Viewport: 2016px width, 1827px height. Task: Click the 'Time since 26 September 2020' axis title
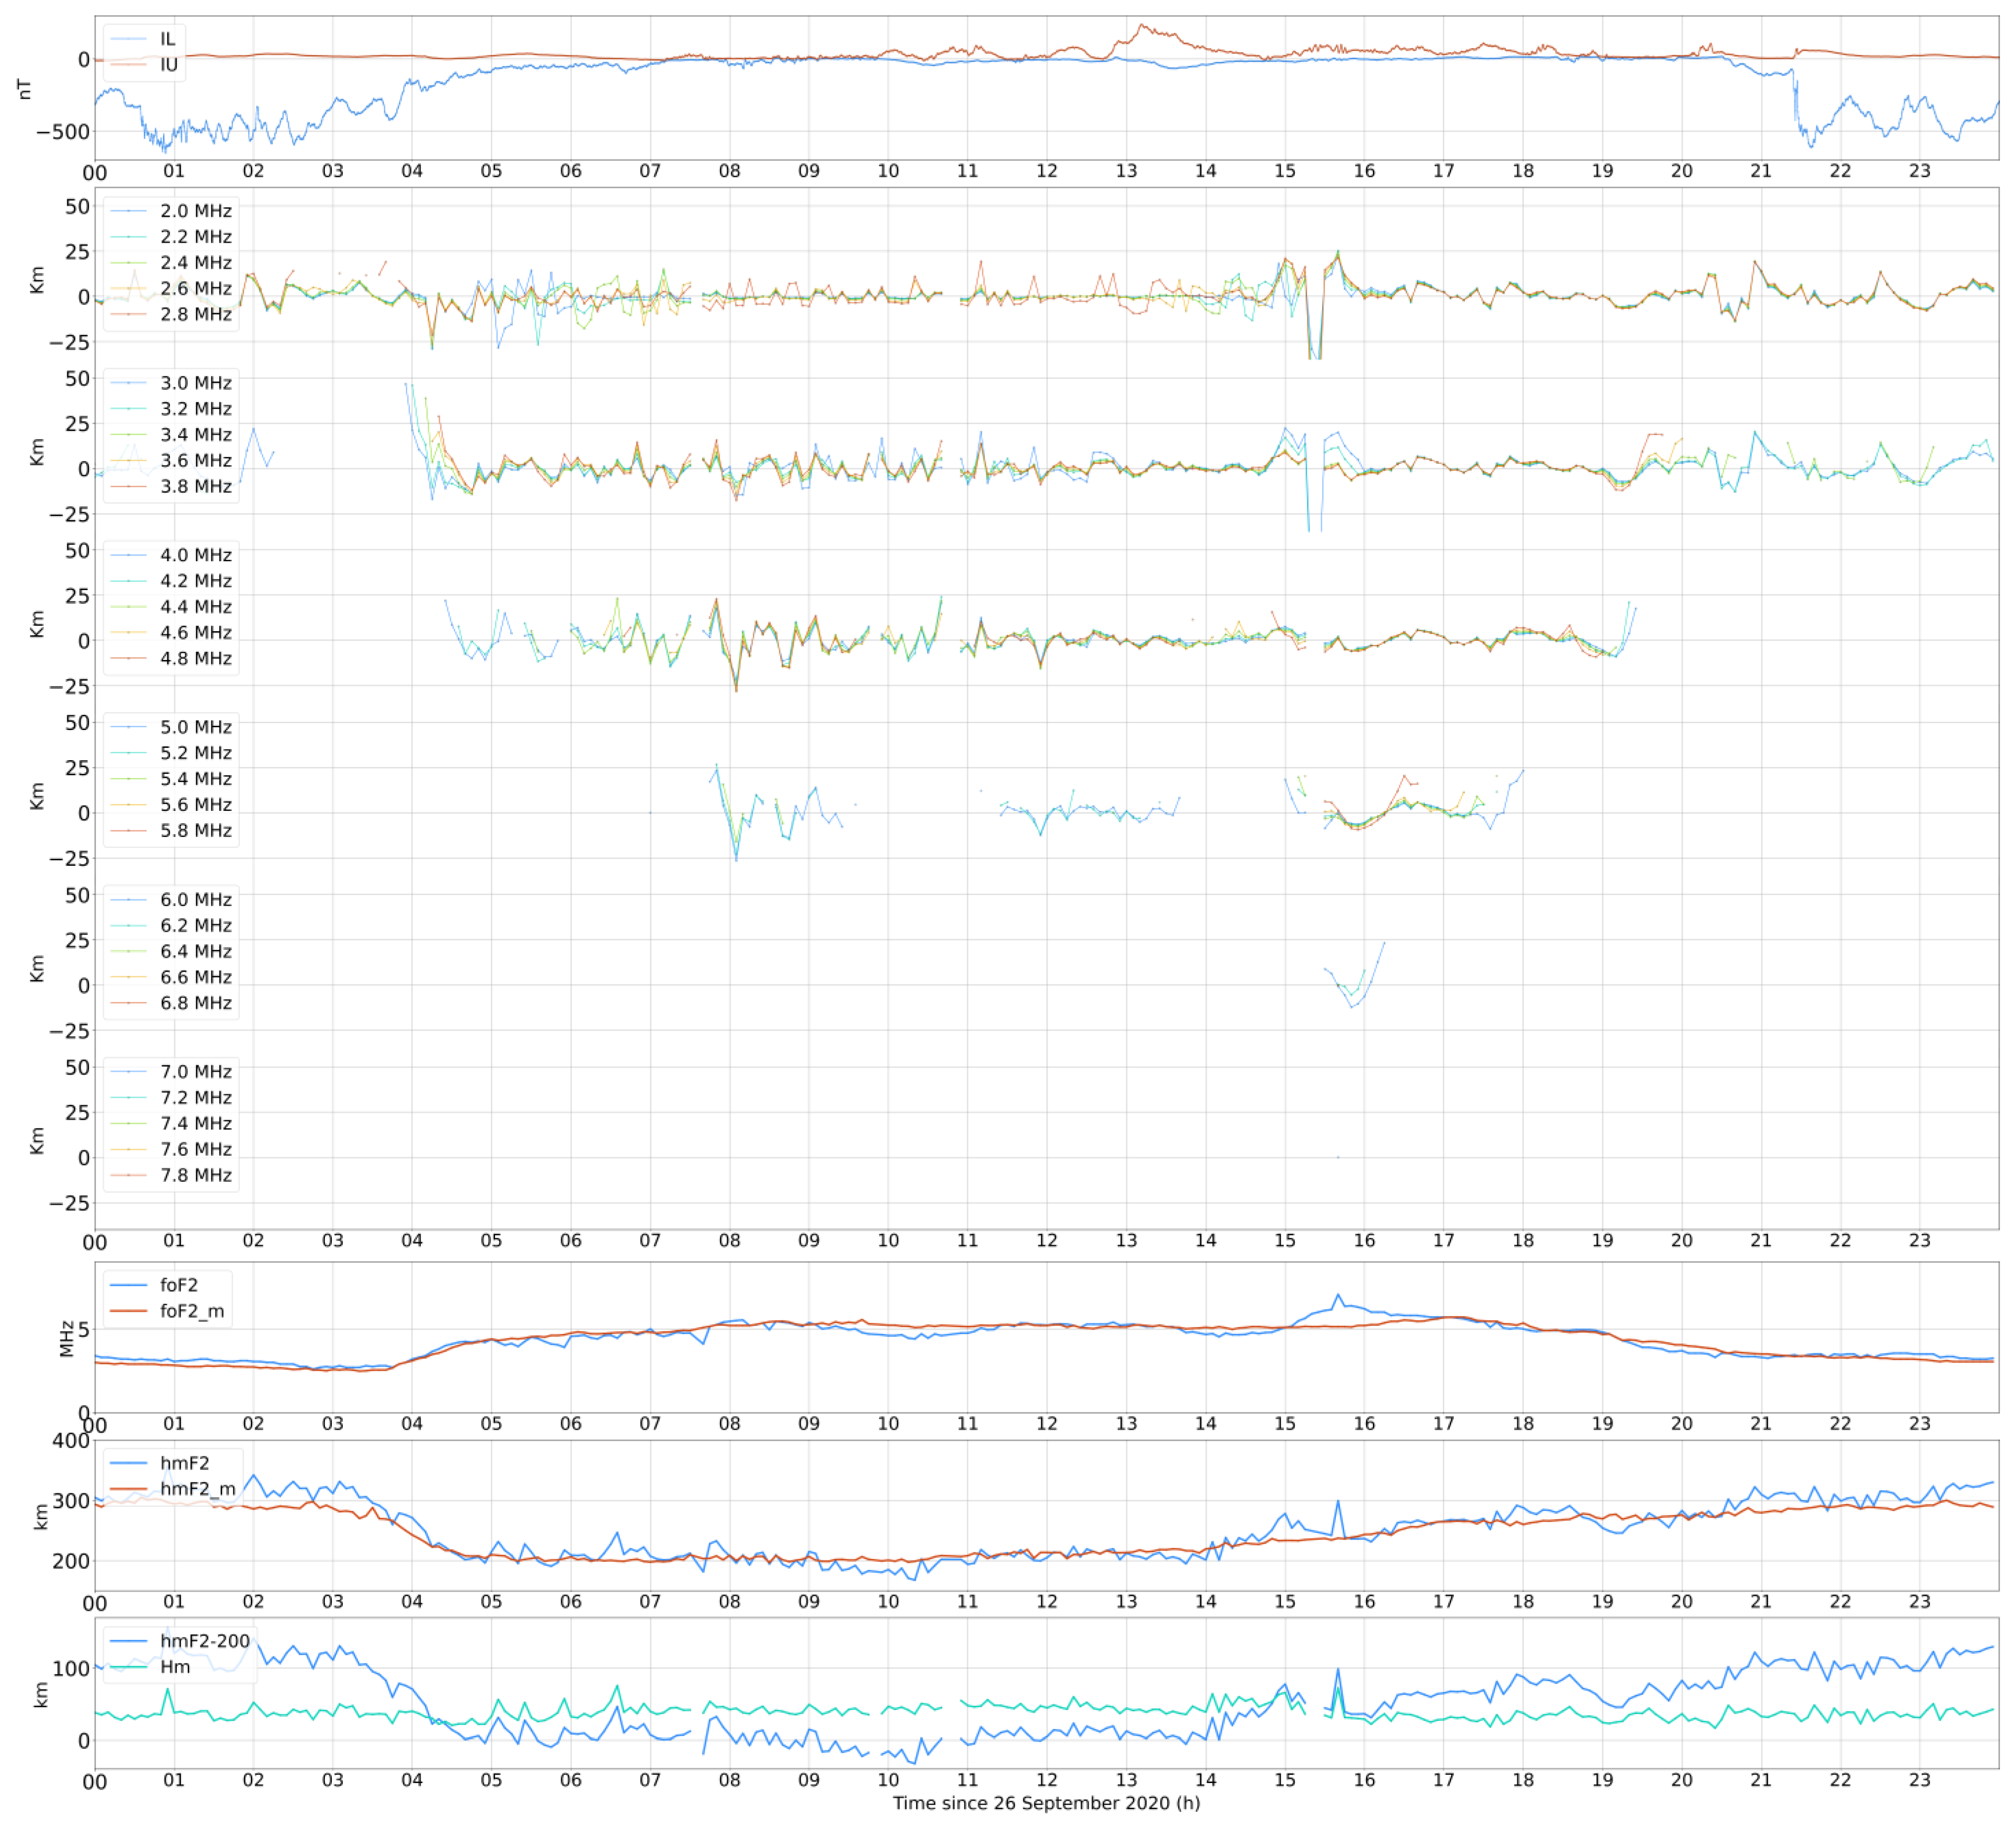pyautogui.click(x=1046, y=1803)
